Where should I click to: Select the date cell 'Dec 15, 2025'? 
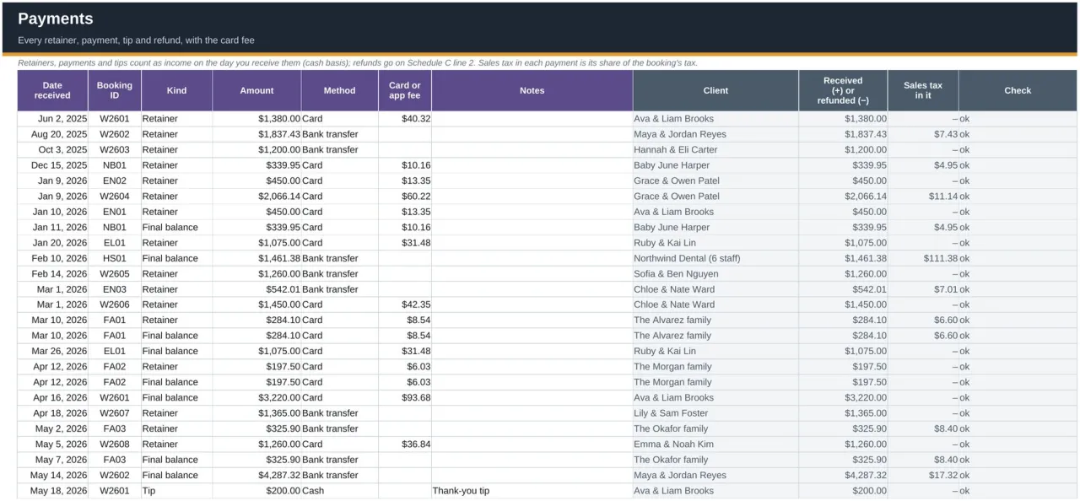pyautogui.click(x=52, y=165)
